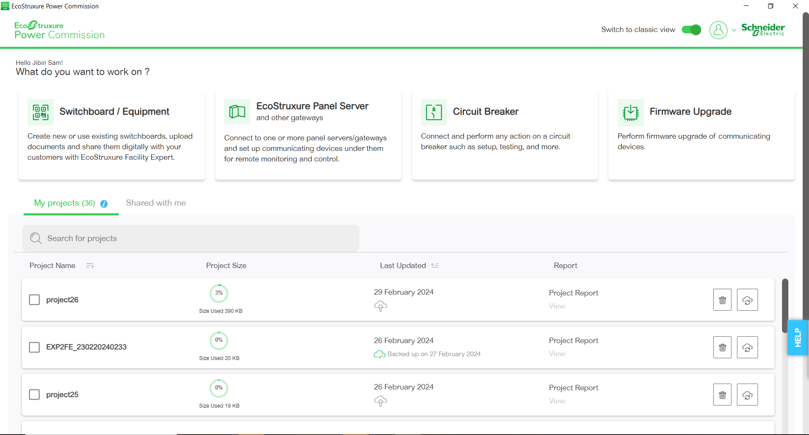Image resolution: width=809 pixels, height=435 pixels.
Task: Click cloud upload icon under project25 date
Action: (380, 401)
